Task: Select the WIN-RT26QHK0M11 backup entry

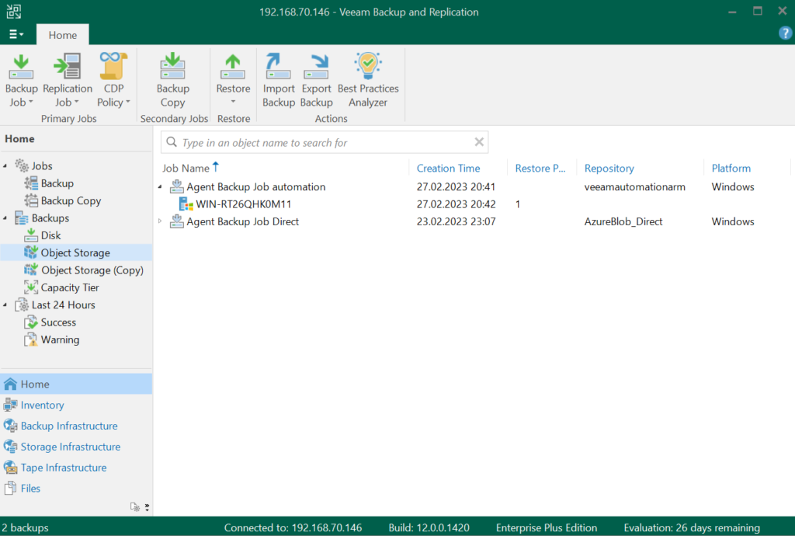Action: coord(243,204)
